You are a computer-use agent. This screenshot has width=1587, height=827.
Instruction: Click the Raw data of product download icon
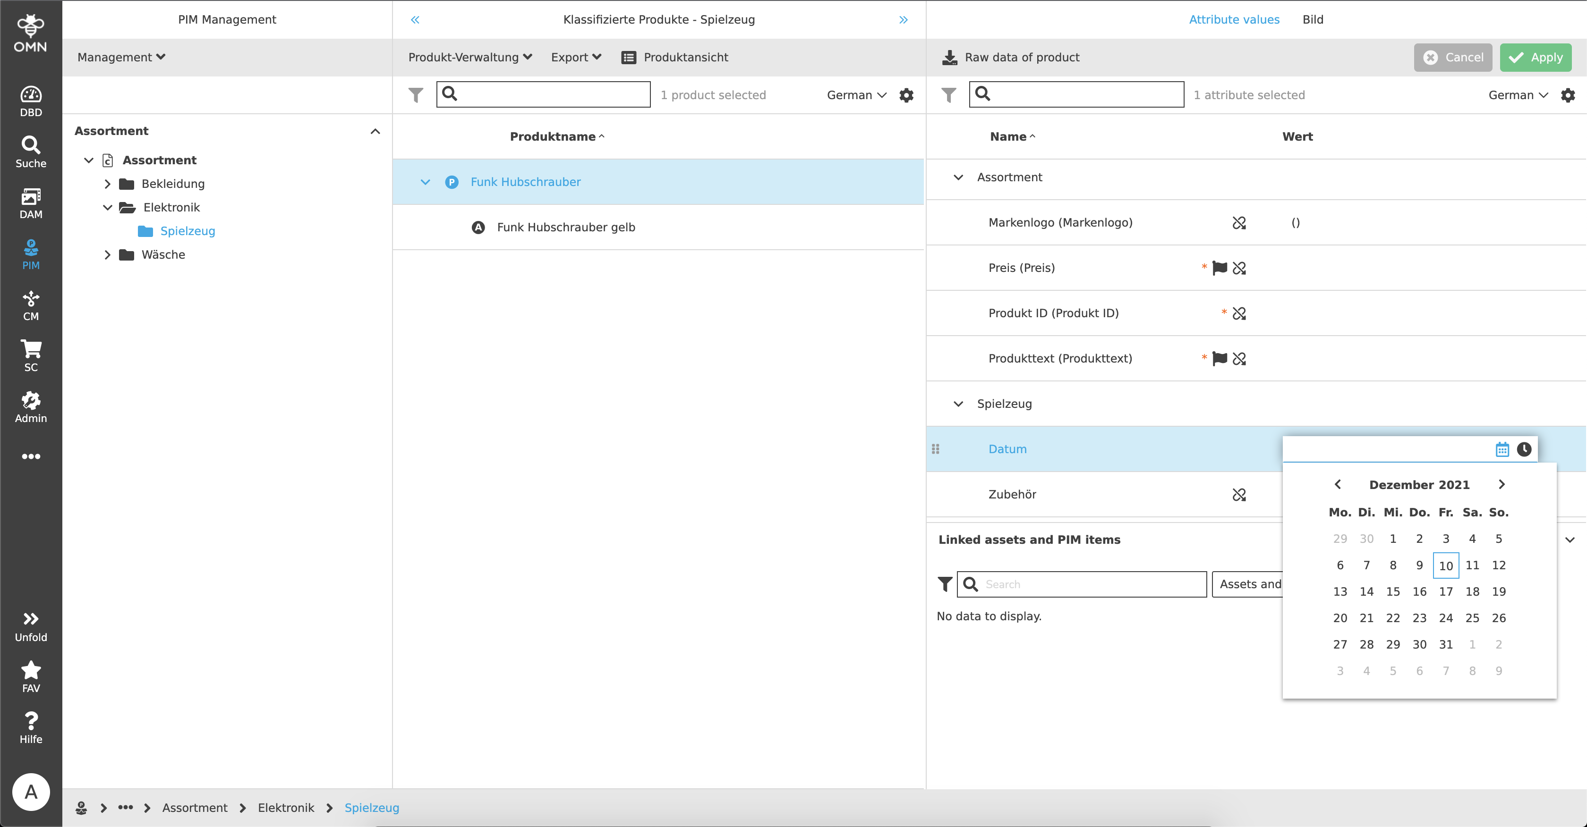949,57
